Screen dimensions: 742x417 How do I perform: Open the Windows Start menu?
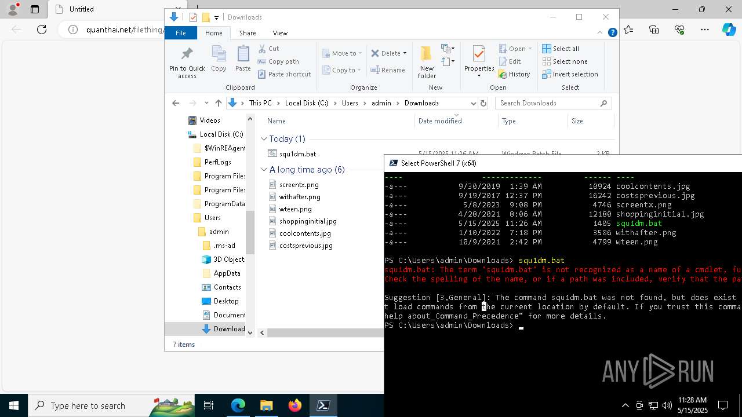pyautogui.click(x=13, y=405)
